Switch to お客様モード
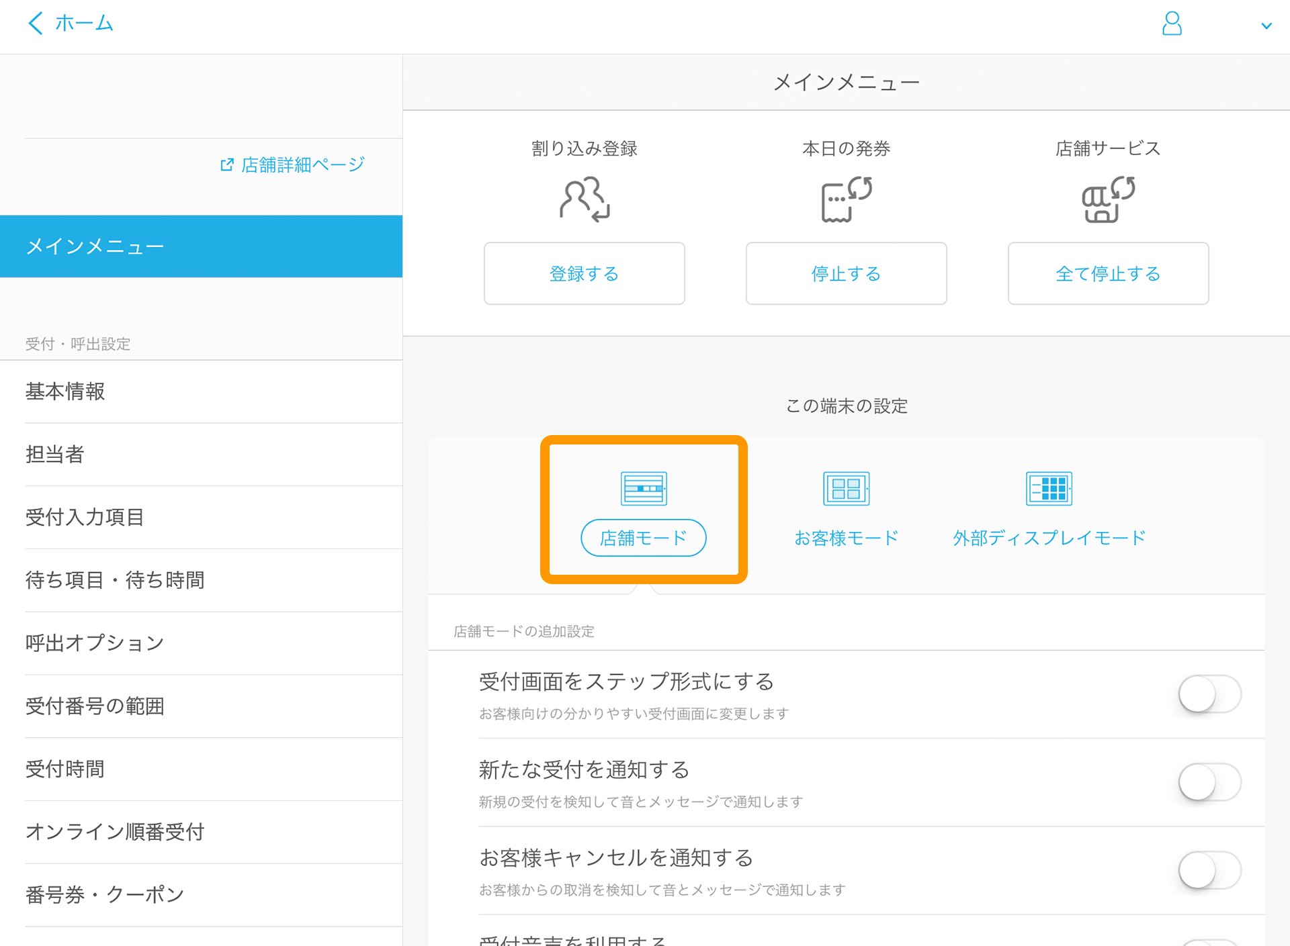This screenshot has width=1290, height=946. [x=847, y=538]
